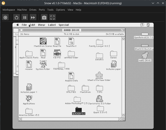Screen dimensions: 166x130
Task: Select the Maelstrom Scores file icon
Action: pyautogui.click(x=43, y=41)
